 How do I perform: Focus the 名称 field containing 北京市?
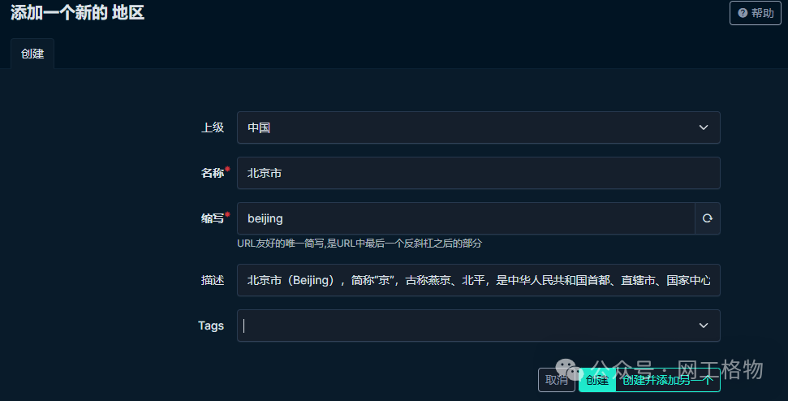[x=479, y=173]
